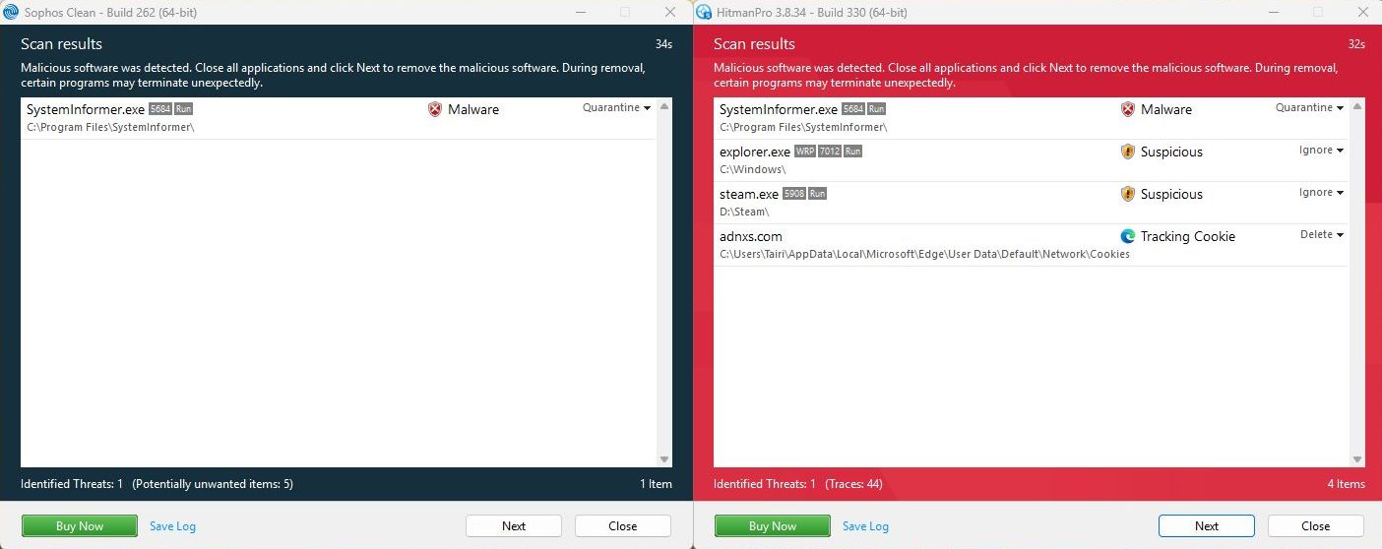The image size is (1382, 549).
Task: Select SystemInformer.exe entry in HitmanPro
Action: pos(1032,118)
